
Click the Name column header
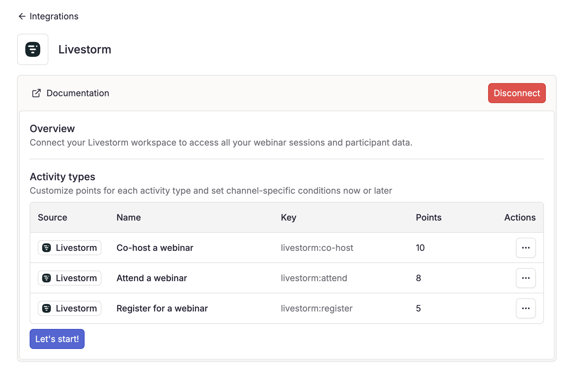point(129,217)
